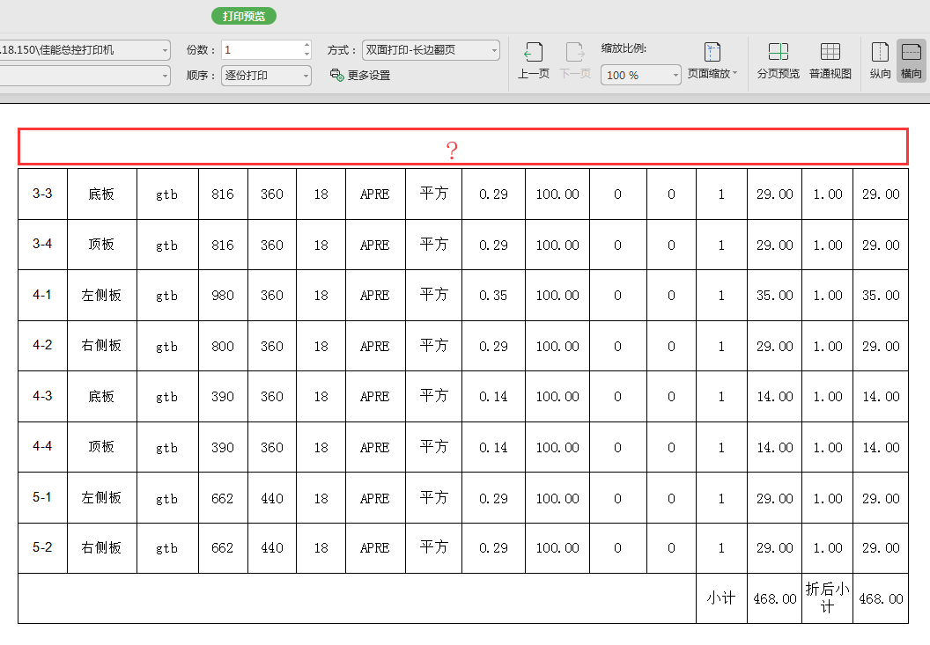Expand the dropdown below the printer selector

[x=166, y=76]
